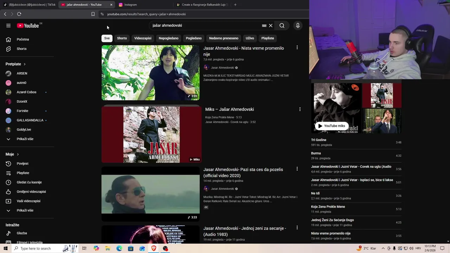
Task: Open options menu for Jednoj zeni za secanje
Action: point(297,228)
